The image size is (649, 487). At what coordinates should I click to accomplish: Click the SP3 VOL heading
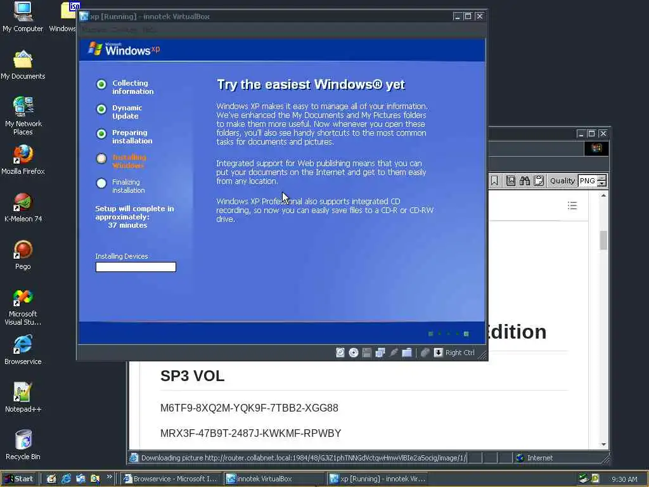193,375
